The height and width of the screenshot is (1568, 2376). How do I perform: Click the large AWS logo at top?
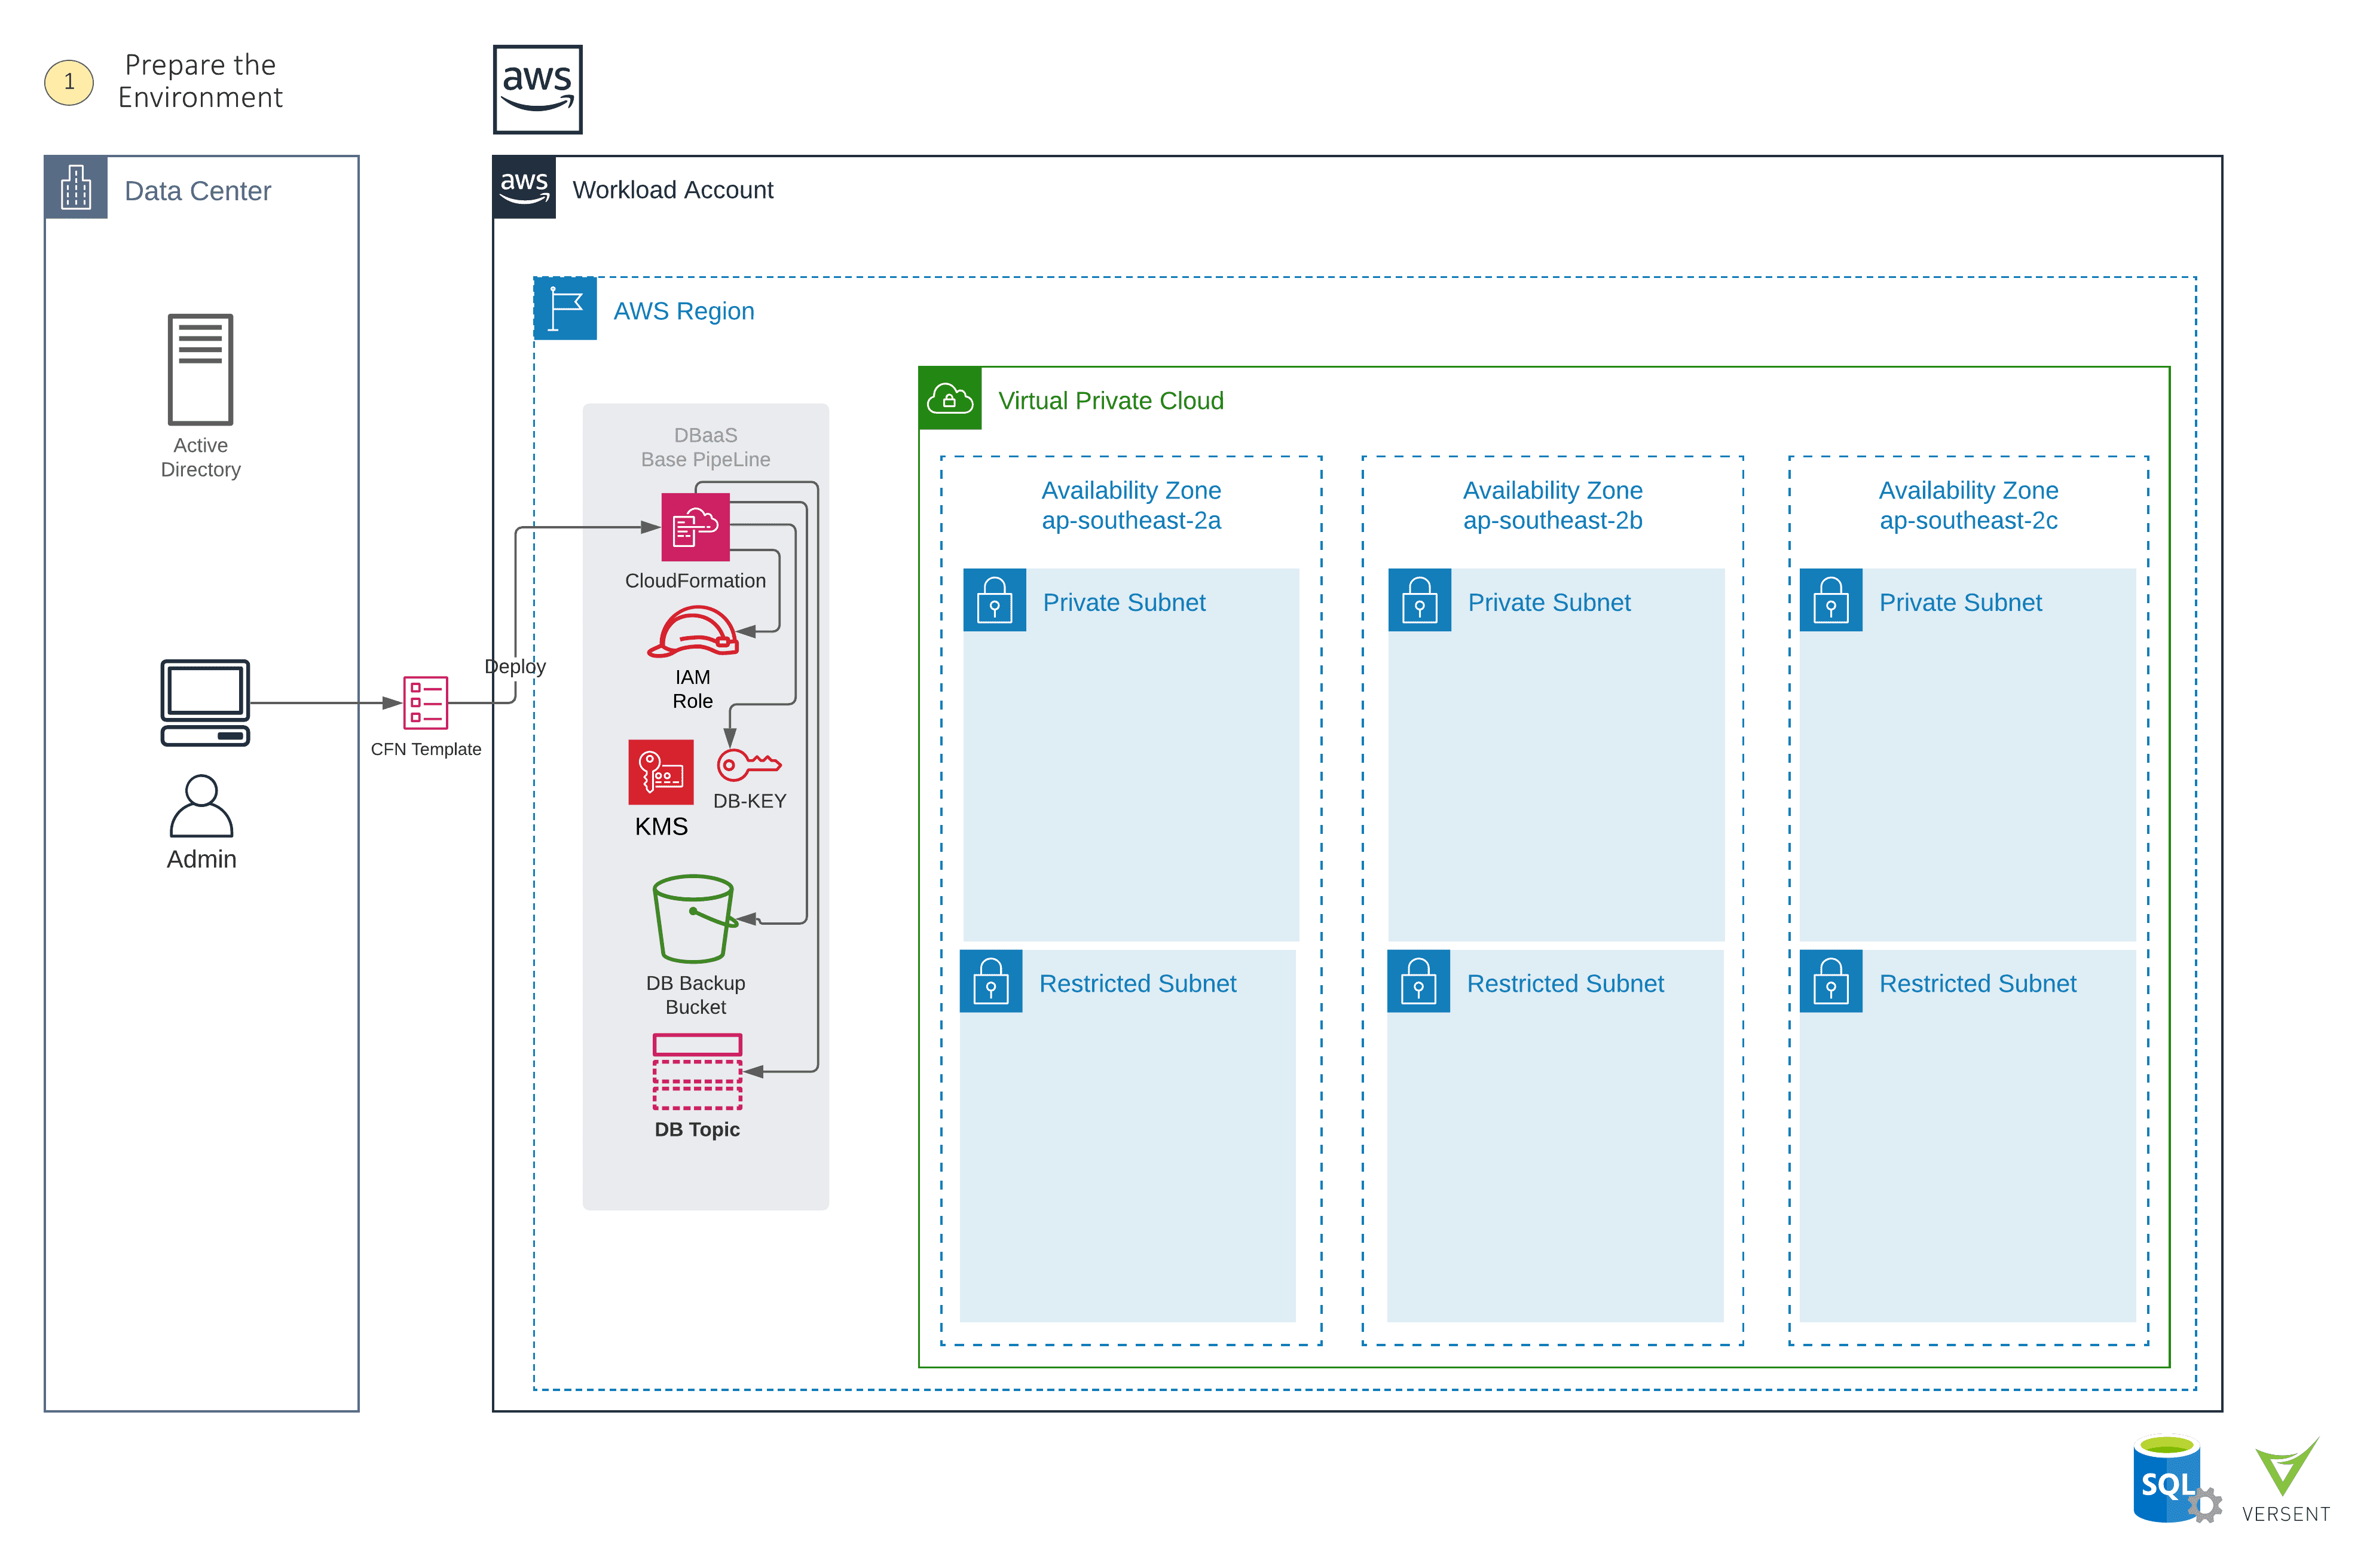click(x=537, y=89)
